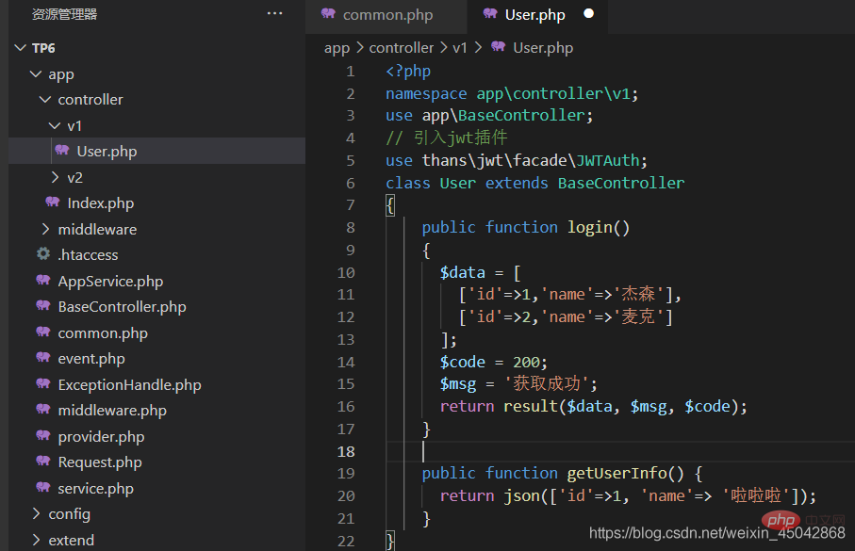Click the 'login()' function name
The image size is (855, 551).
(x=599, y=227)
